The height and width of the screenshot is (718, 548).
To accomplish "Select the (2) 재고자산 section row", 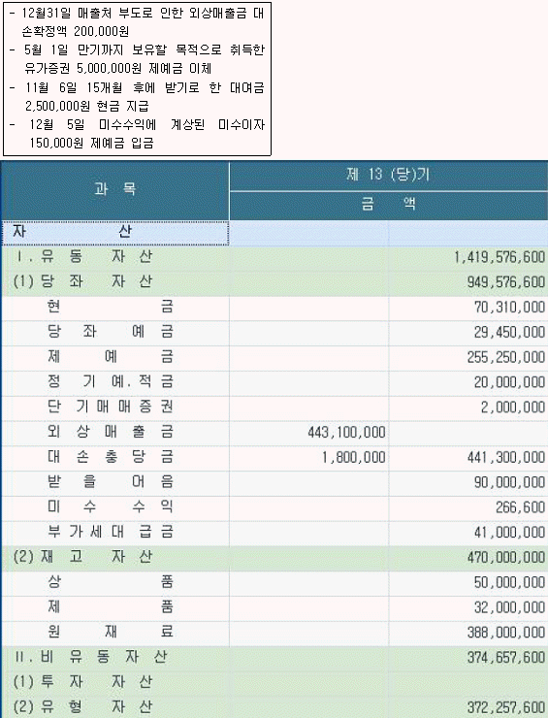I will (x=274, y=557).
